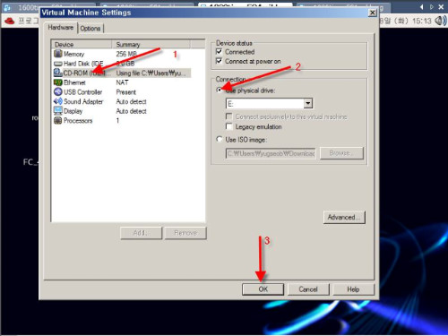The width and height of the screenshot is (448, 336).
Task: Select the USB Controller row label
Action: [82, 92]
